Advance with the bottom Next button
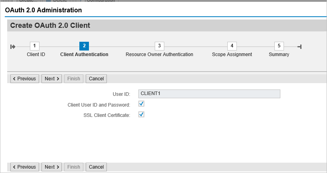Viewport: 327px width, 173px height. [52, 167]
